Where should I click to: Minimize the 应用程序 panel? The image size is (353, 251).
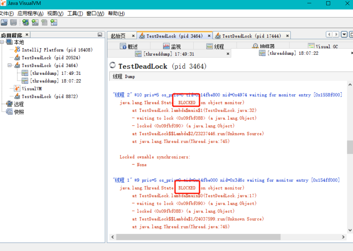pyautogui.click(x=100, y=35)
